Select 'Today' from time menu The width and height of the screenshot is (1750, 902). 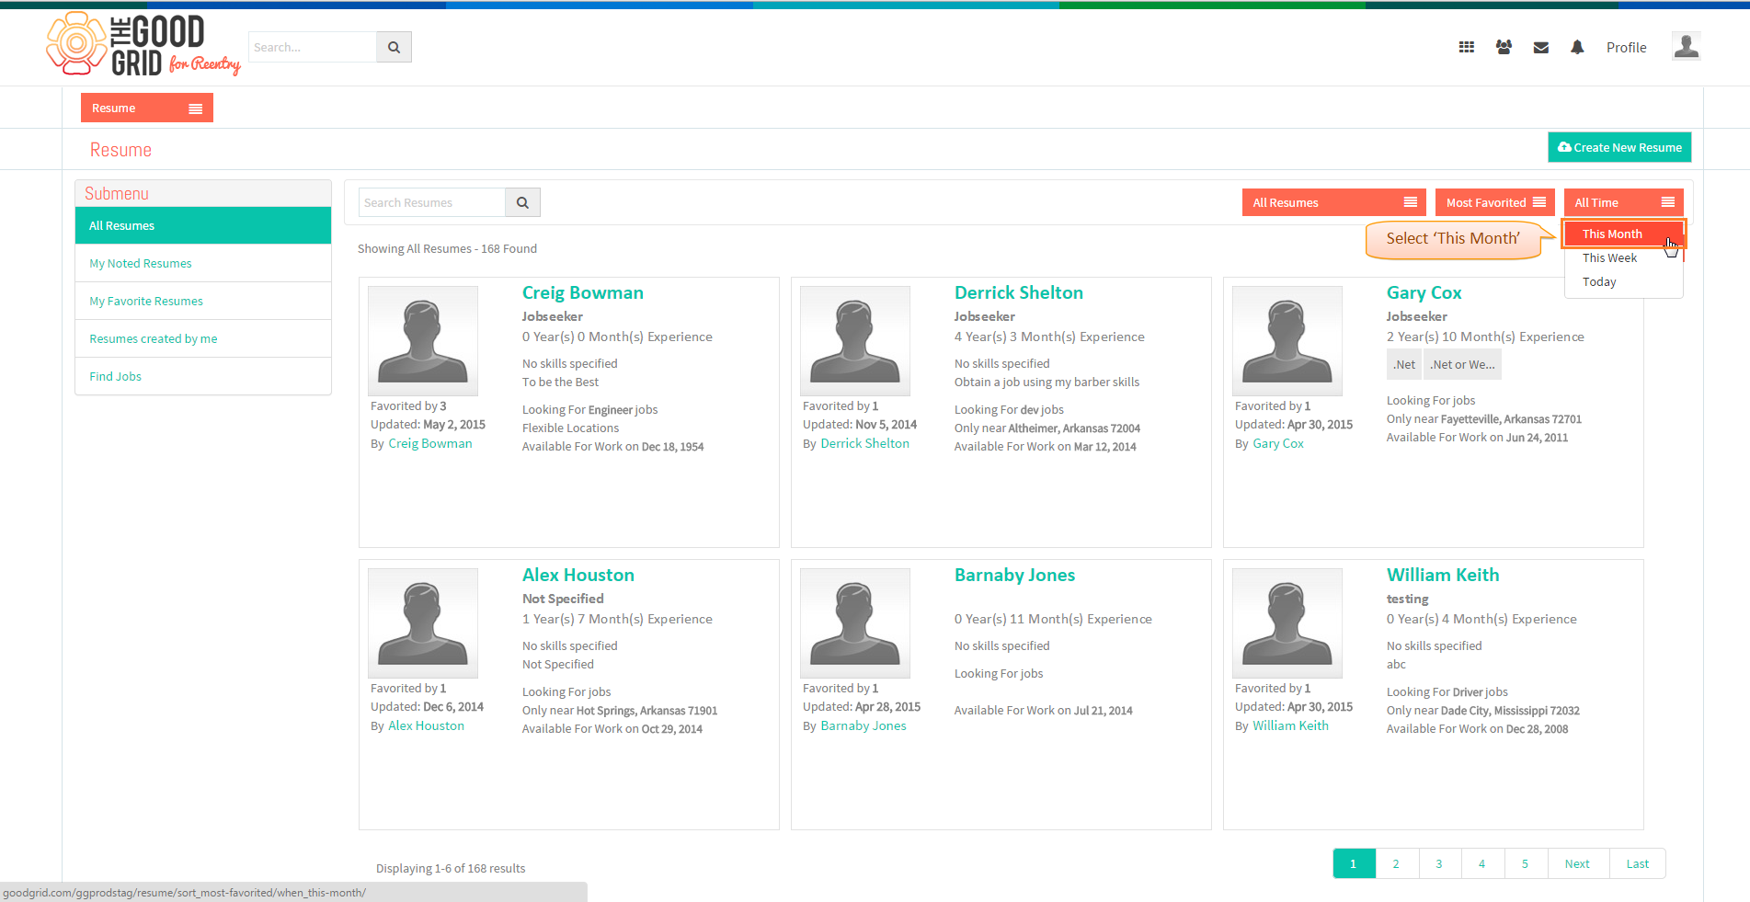[1624, 282]
